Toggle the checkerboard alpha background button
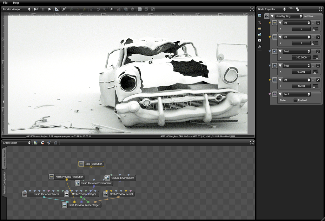 coord(146,9)
